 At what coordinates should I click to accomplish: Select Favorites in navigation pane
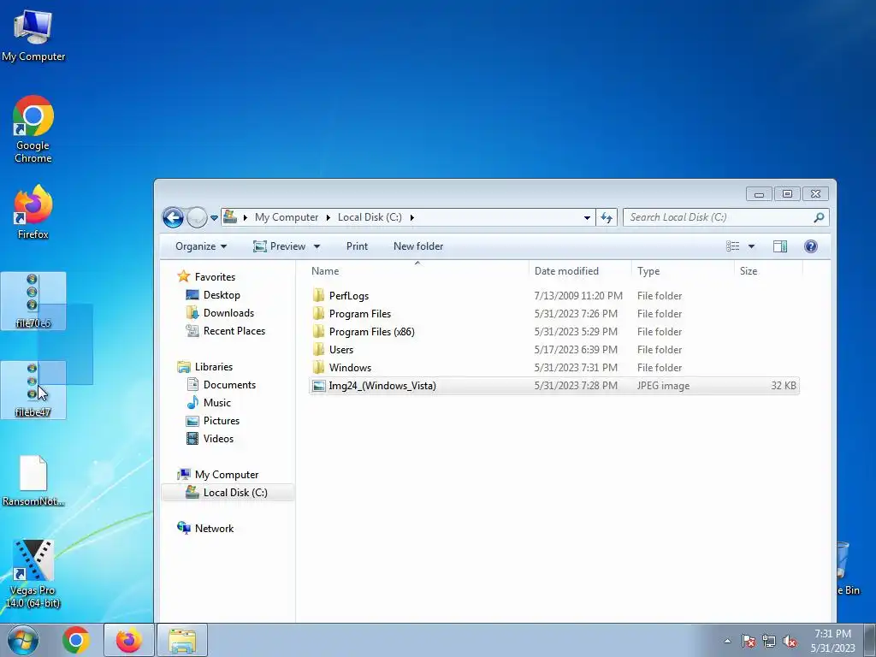(x=206, y=276)
